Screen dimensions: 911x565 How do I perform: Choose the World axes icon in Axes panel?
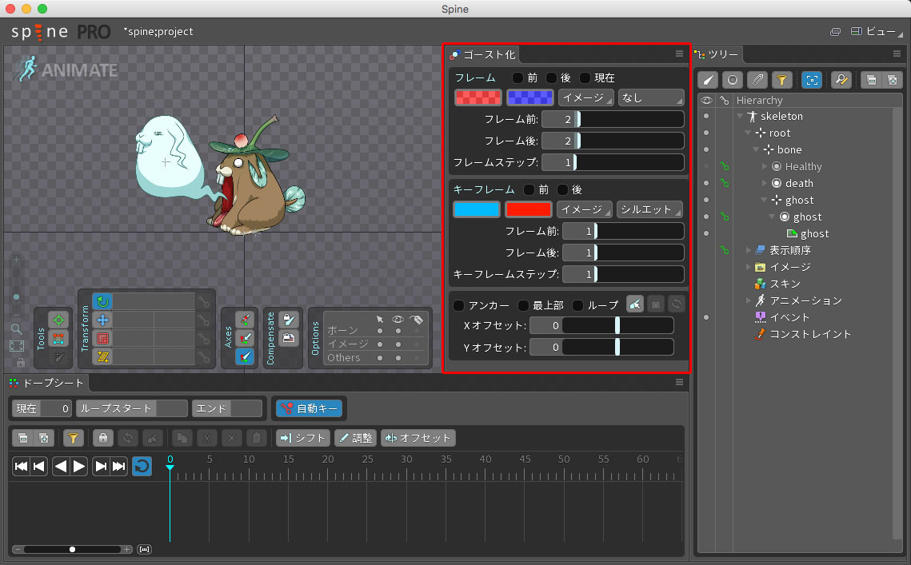tap(246, 356)
